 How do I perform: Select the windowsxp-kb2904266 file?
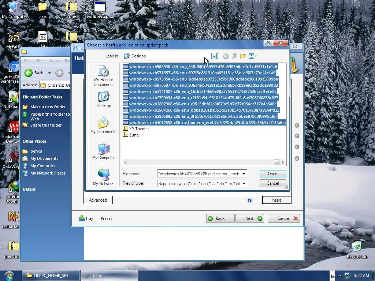(x=201, y=110)
